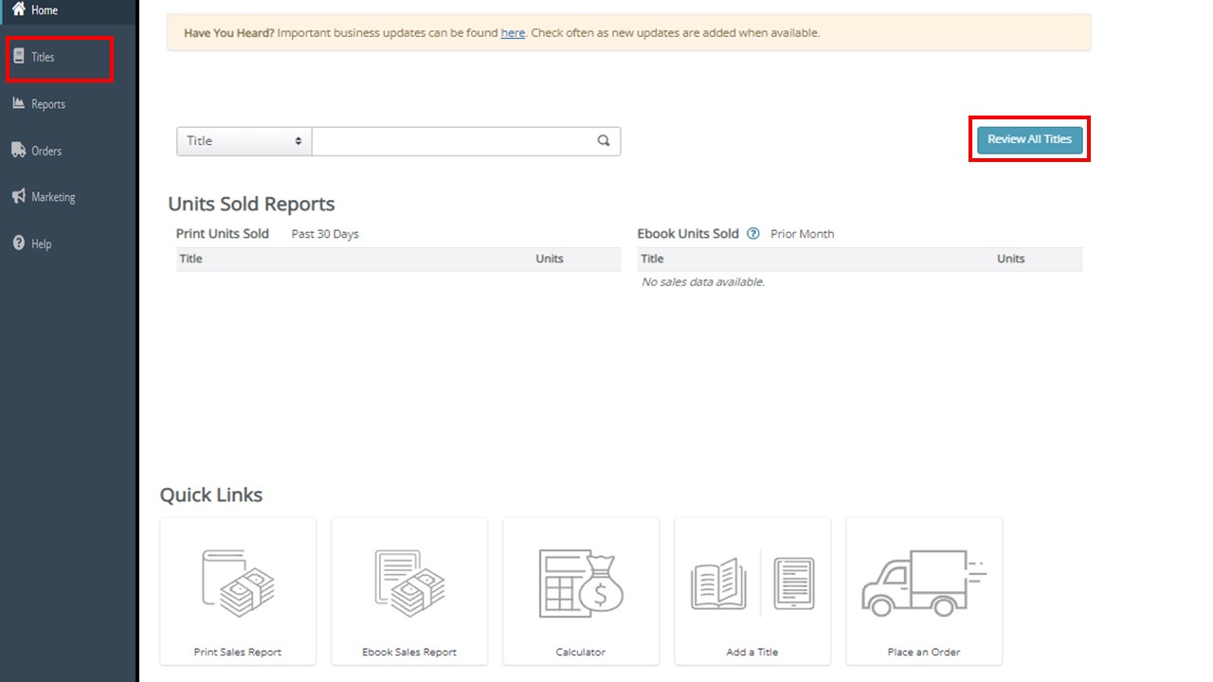Open the Ebook Sales Report quick link

click(x=409, y=591)
